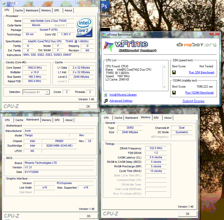Viewport: 224px width, 220px height.
Task: Click the Intel Core 2 Duo logo
Action: (84, 27)
